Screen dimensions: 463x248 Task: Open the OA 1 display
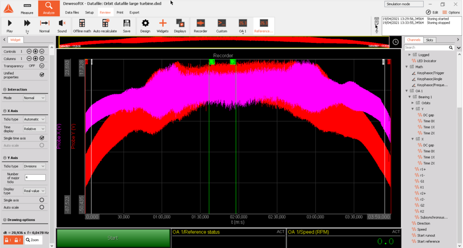click(243, 26)
